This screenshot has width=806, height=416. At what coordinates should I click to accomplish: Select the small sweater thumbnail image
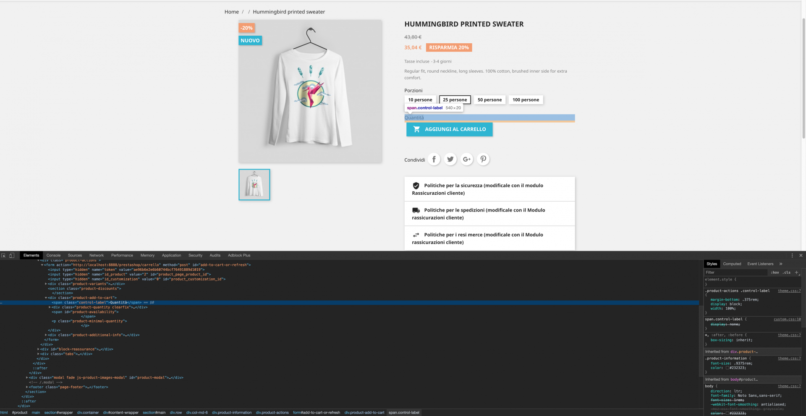254,185
